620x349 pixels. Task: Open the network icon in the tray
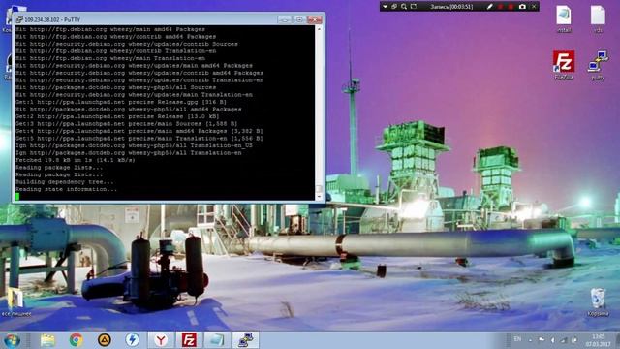click(x=564, y=340)
